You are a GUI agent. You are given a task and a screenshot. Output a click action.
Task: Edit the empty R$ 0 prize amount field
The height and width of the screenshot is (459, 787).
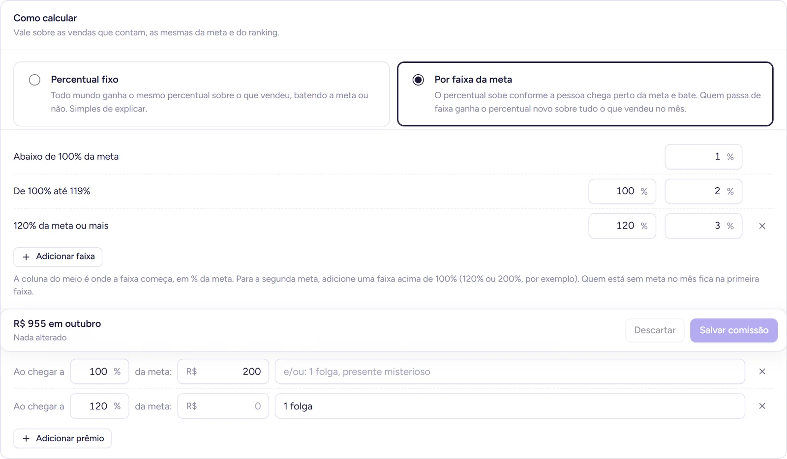click(x=223, y=406)
